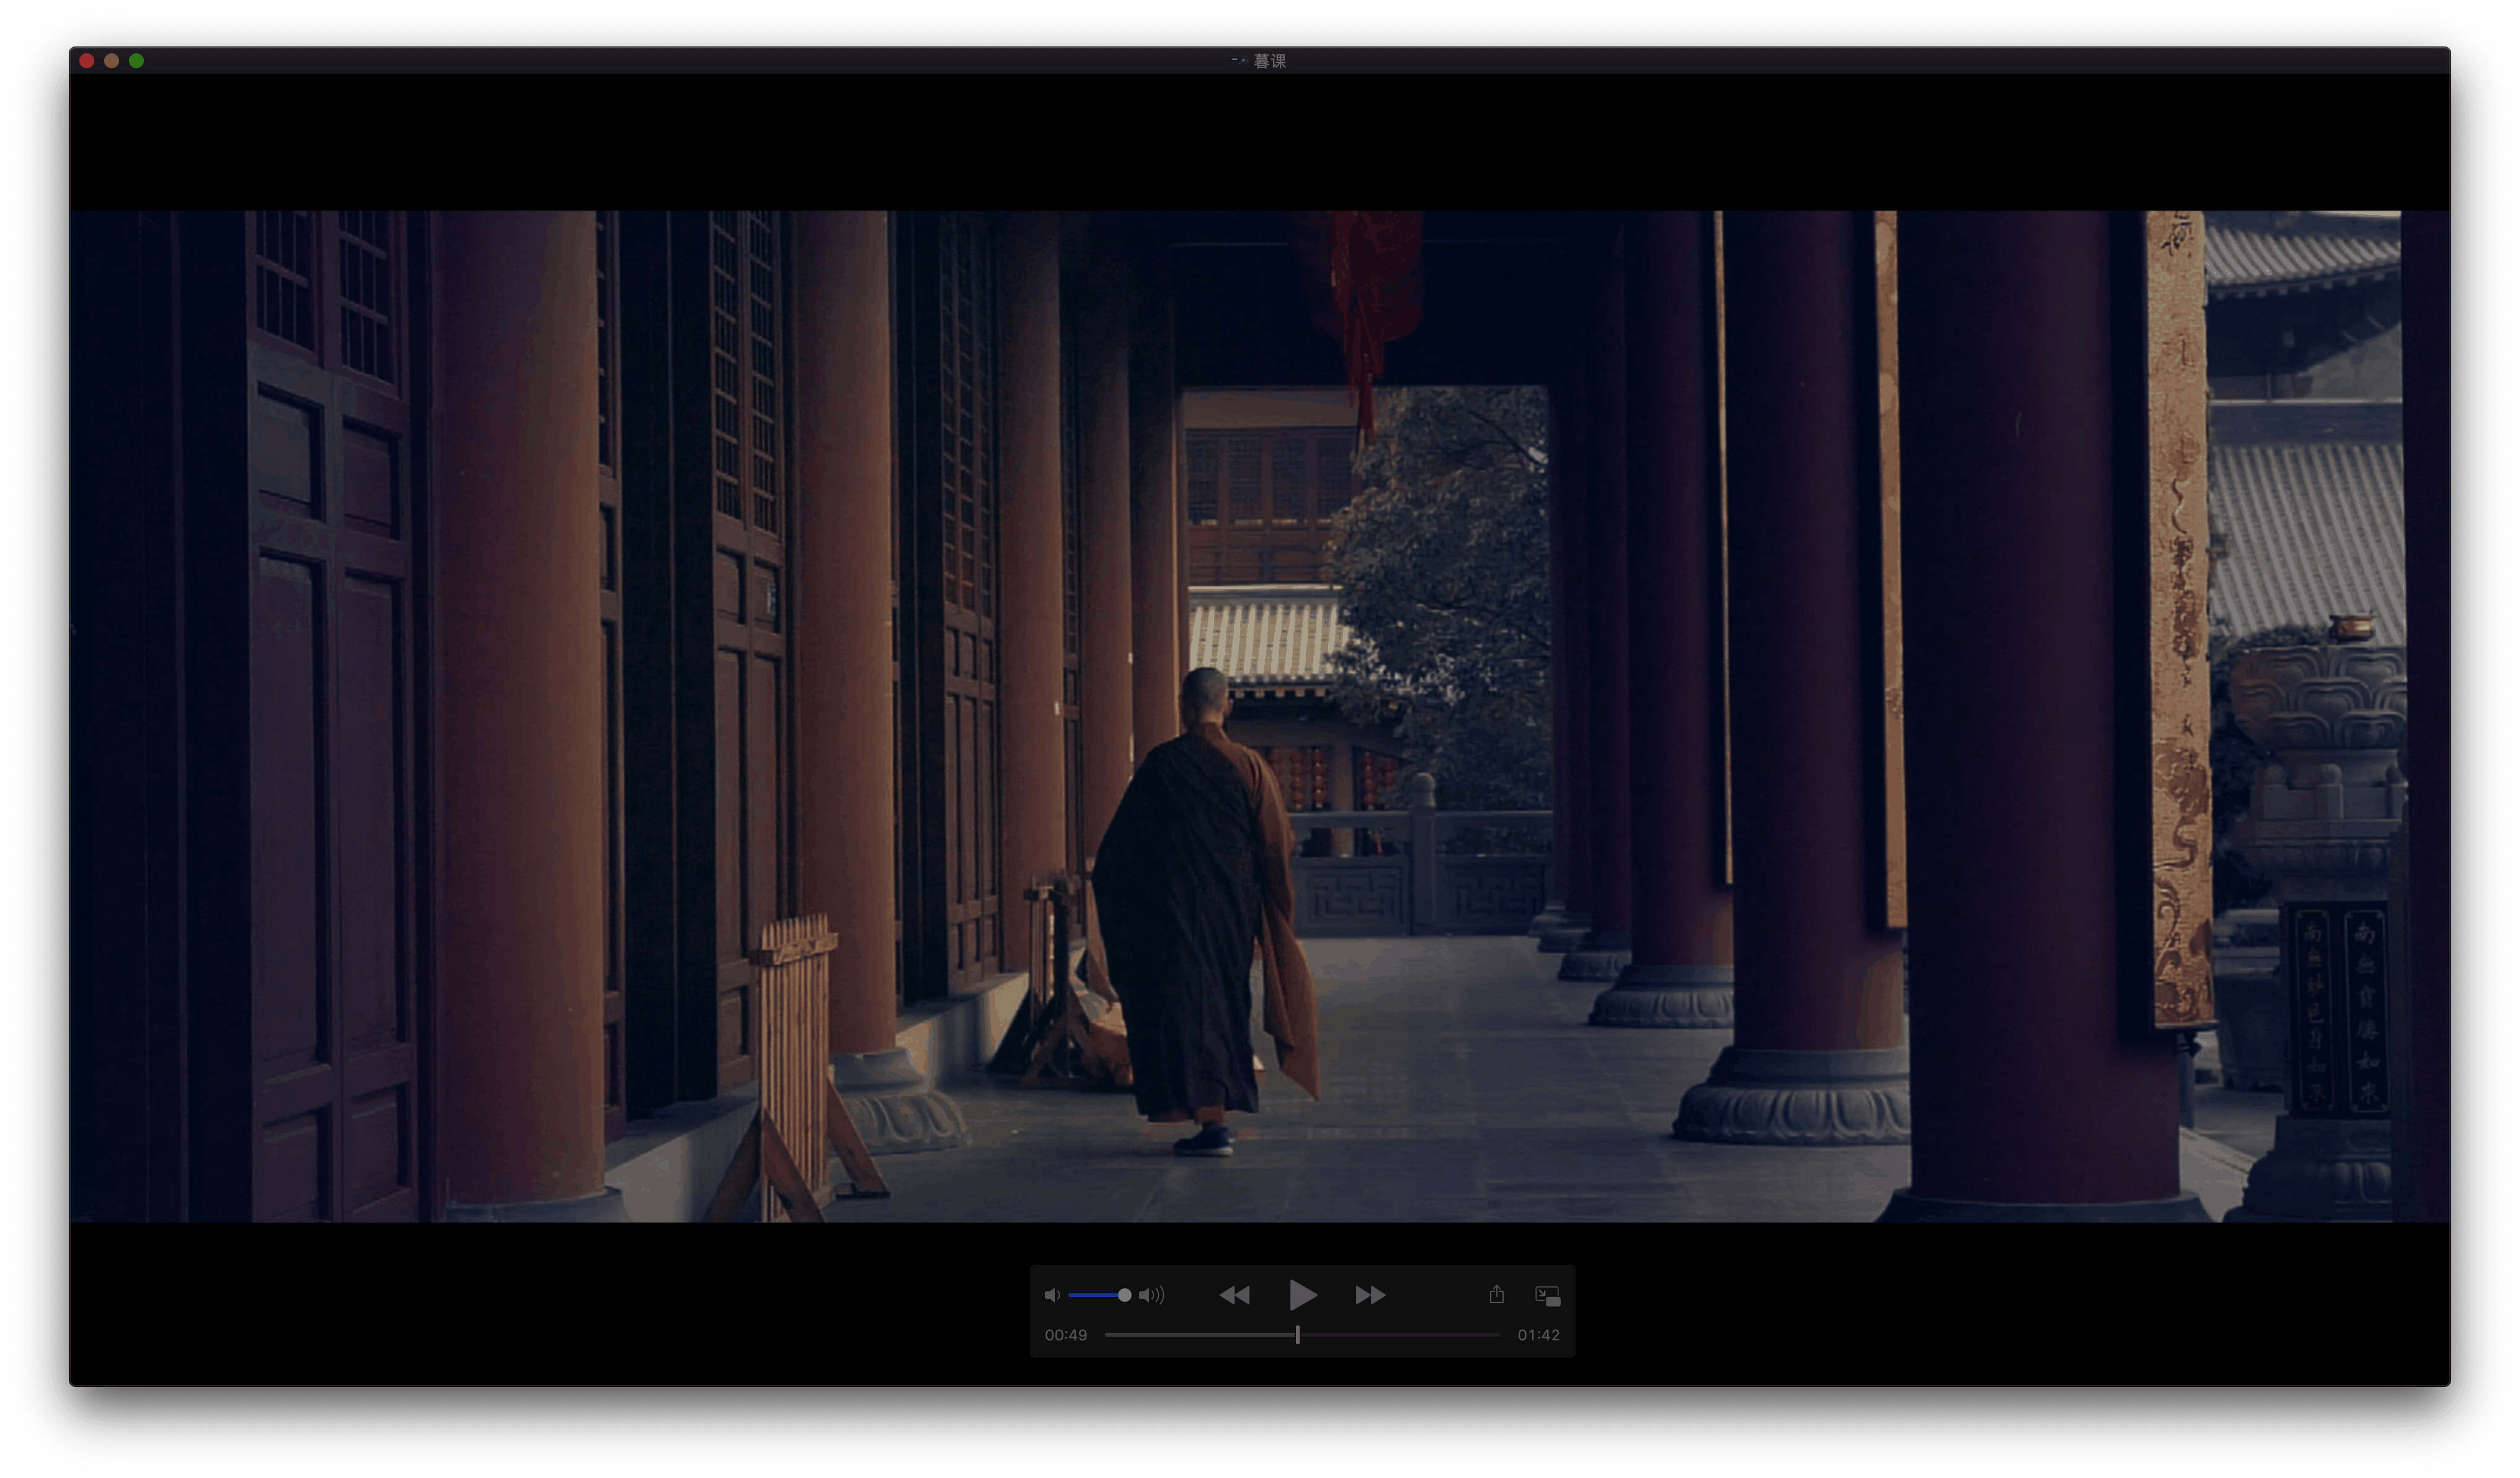Open the share menu icon
Viewport: 2520px width, 1478px height.
pyautogui.click(x=1496, y=1295)
